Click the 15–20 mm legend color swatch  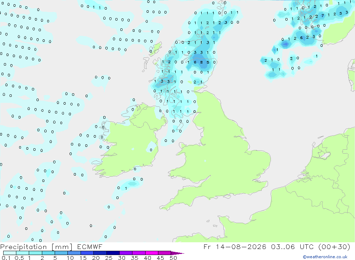pos(87,253)
